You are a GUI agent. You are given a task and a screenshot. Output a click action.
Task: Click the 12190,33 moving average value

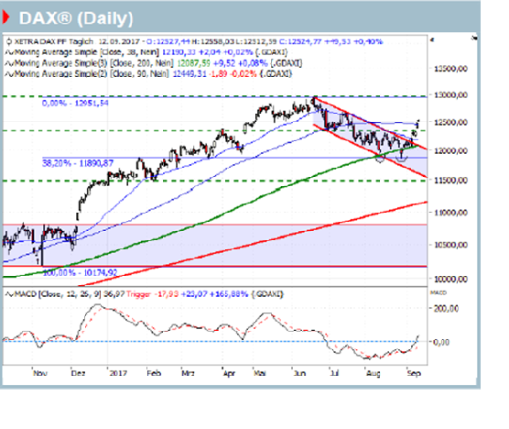coord(179,52)
